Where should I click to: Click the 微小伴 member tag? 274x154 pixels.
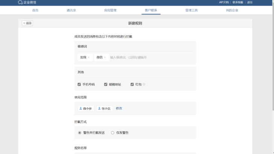click(85, 108)
